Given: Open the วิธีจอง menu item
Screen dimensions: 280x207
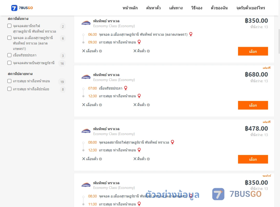Looking at the screenshot, I should tap(197, 8).
